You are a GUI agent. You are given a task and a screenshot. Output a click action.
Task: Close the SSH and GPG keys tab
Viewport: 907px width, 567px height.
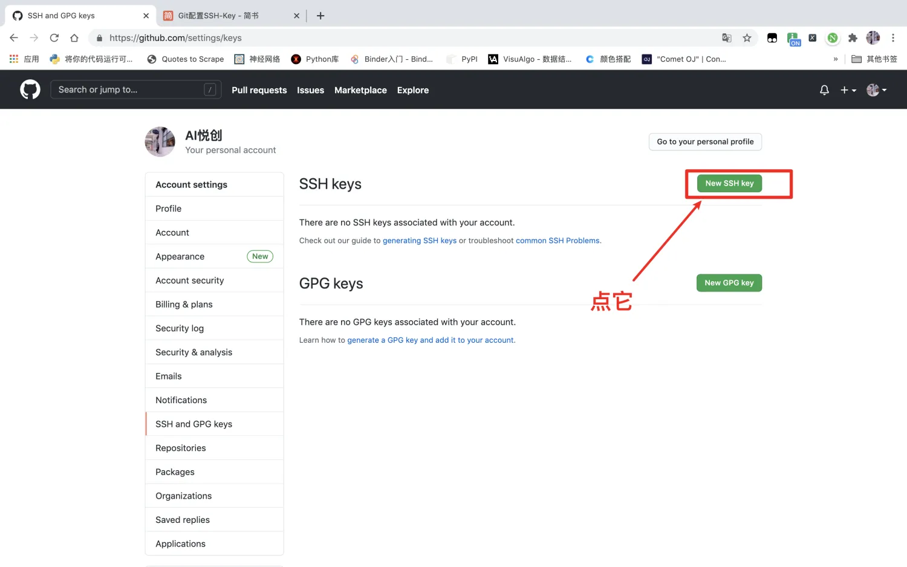pyautogui.click(x=146, y=16)
